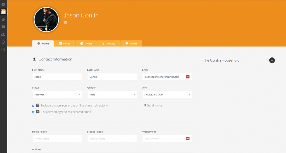Image resolution: width=286 pixels, height=153 pixels.
Task: Click the red icon in Work Phone field
Action: pyautogui.click(x=188, y=139)
